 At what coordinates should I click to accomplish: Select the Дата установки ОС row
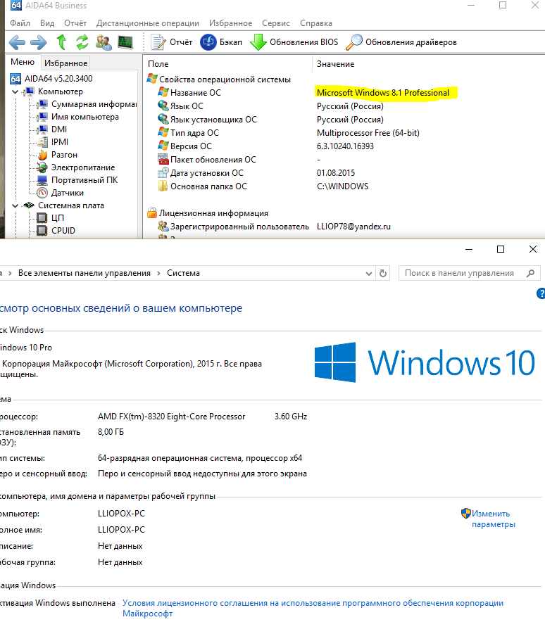coord(201,173)
